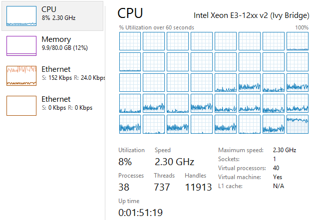Select the CPU mini graph thumbnail in sidebar
The height and width of the screenshot is (220, 315).
pyautogui.click(x=21, y=16)
